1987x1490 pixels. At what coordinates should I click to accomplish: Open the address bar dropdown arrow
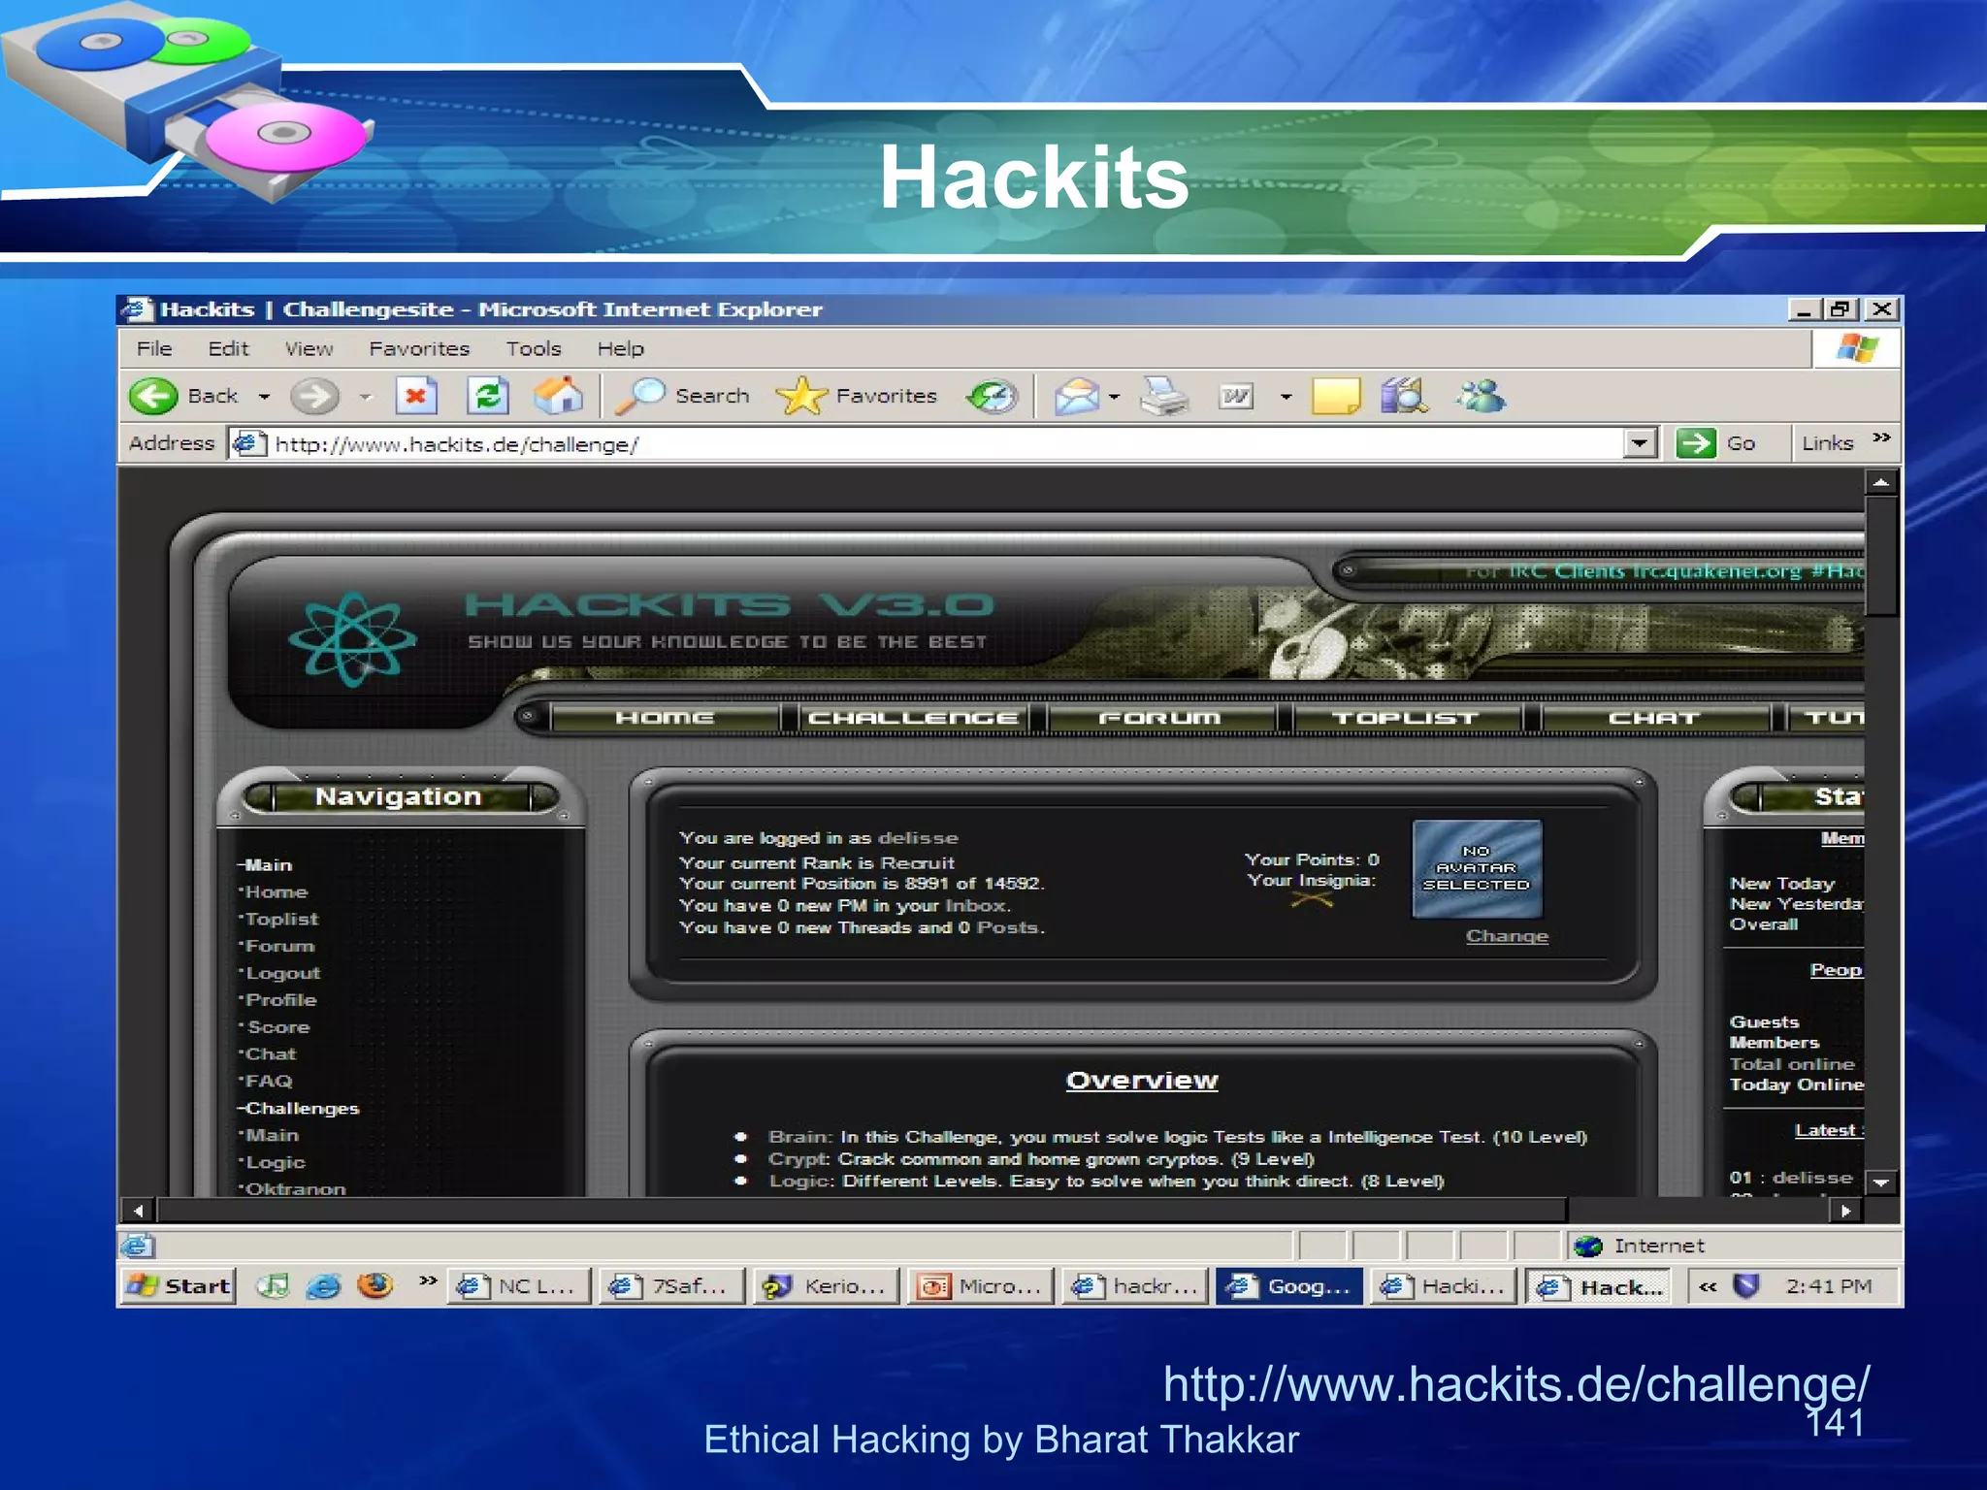pyautogui.click(x=1639, y=443)
